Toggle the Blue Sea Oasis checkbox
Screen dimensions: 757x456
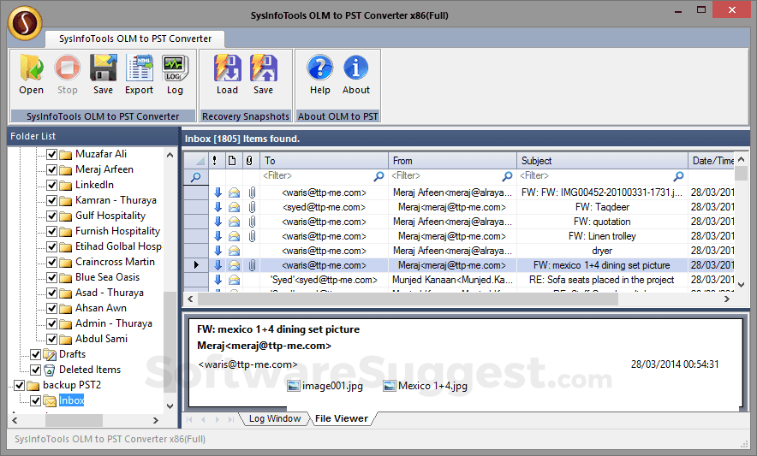pyautogui.click(x=52, y=277)
